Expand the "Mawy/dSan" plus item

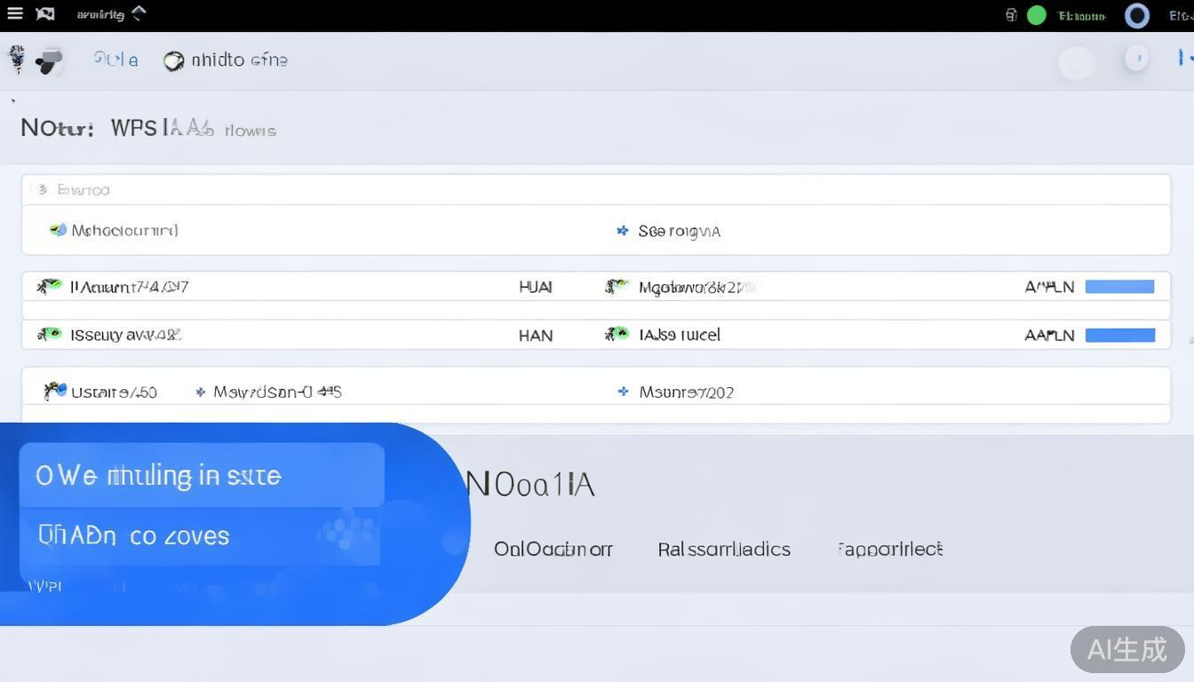click(x=201, y=392)
